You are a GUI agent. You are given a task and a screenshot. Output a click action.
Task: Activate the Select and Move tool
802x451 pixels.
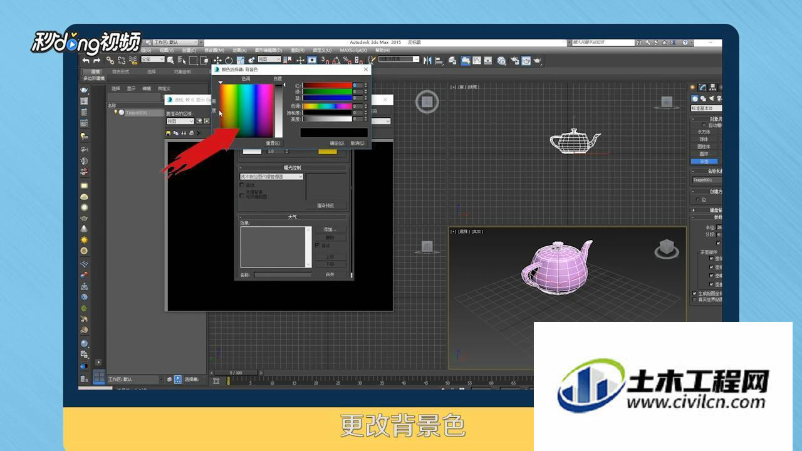[x=217, y=60]
